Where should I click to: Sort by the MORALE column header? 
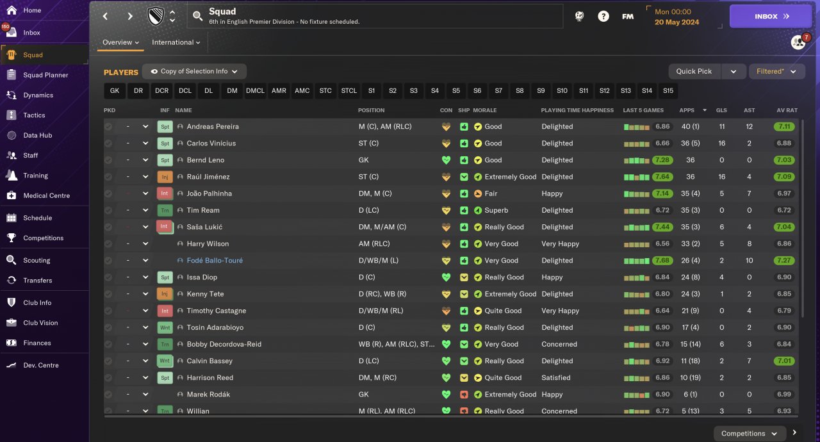point(485,110)
